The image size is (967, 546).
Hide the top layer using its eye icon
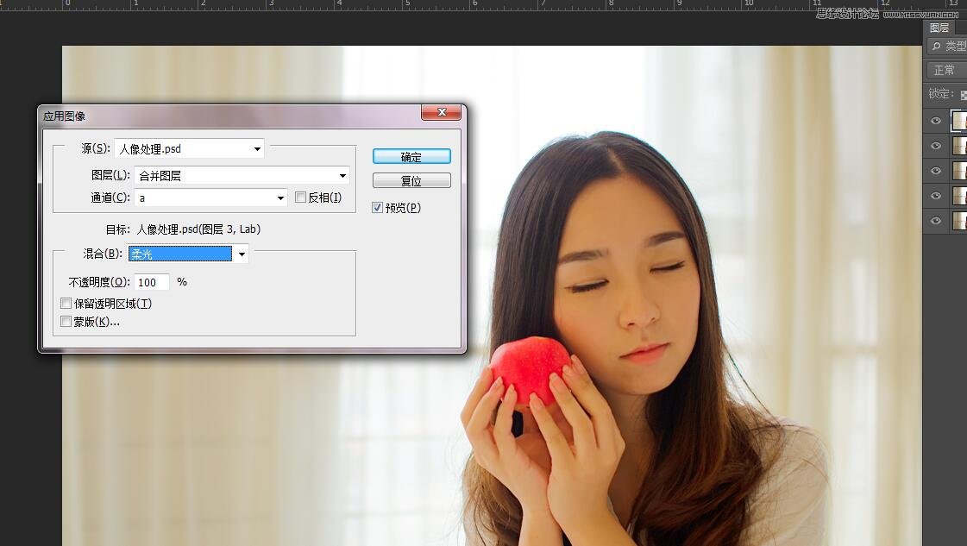[x=936, y=121]
